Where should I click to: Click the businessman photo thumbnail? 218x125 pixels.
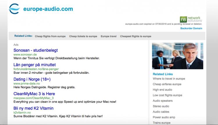click(178, 56)
